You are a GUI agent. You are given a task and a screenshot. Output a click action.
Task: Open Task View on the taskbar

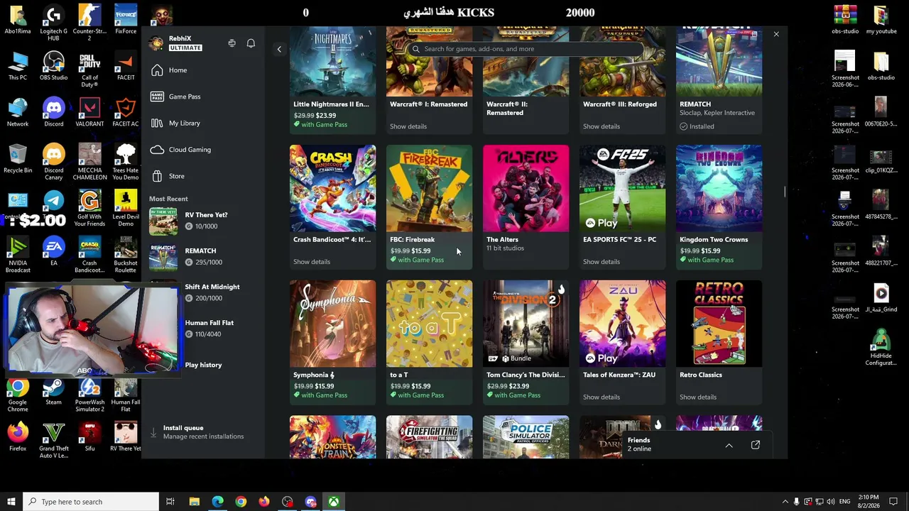coord(170,502)
